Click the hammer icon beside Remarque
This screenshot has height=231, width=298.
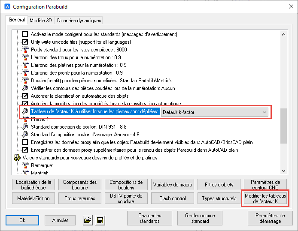[25, 165]
